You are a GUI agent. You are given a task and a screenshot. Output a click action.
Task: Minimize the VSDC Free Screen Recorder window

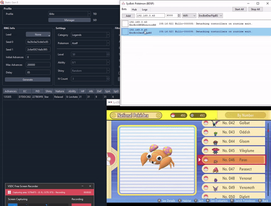pos(83,186)
